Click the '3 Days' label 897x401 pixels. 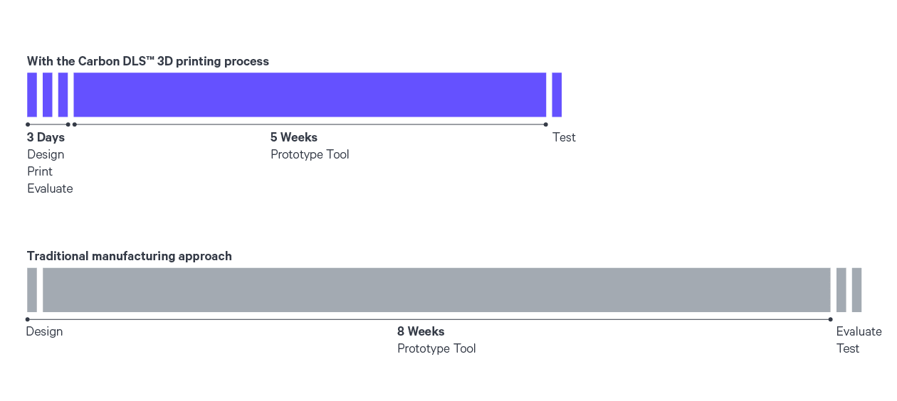click(46, 137)
